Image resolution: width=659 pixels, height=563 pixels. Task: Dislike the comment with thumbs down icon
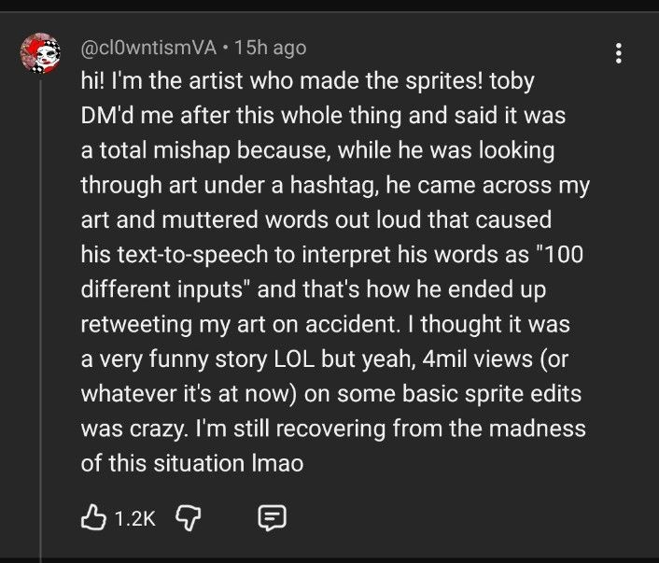point(188,516)
